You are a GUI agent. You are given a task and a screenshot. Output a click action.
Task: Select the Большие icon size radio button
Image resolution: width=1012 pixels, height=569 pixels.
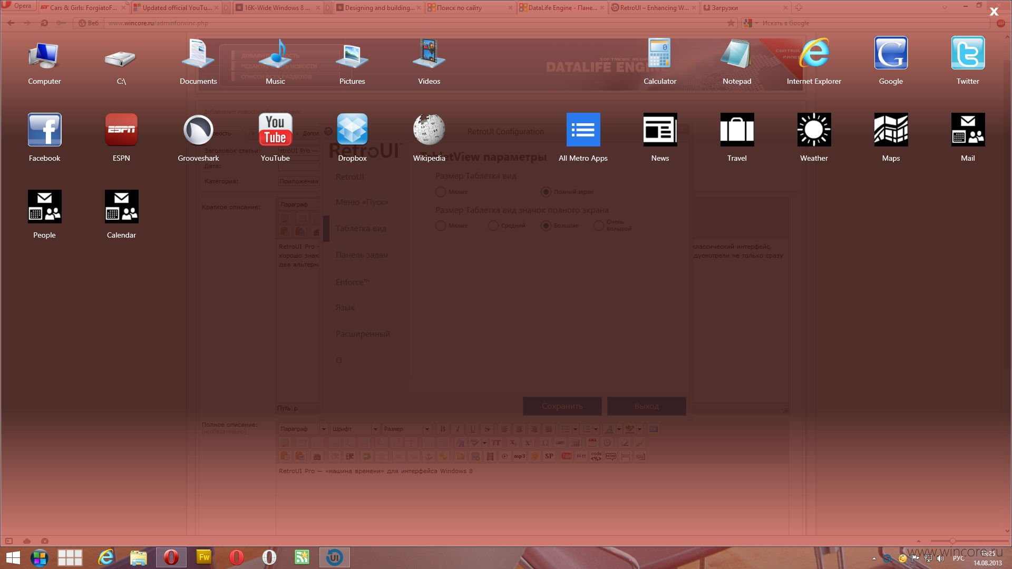pyautogui.click(x=546, y=225)
